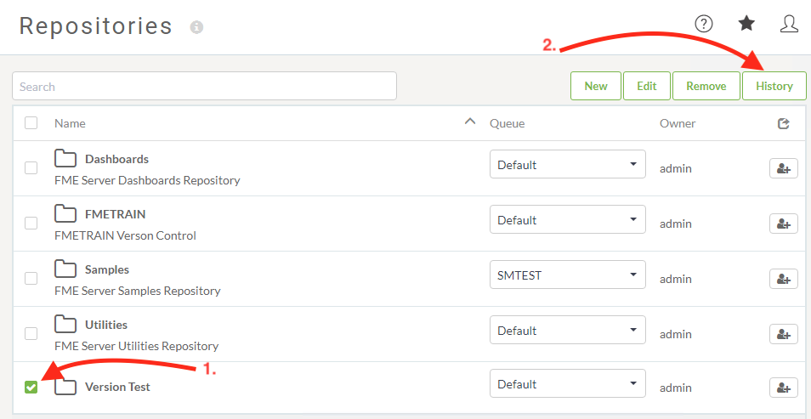Expand the Samples queue dropdown showing SMTEST
Viewport: 811px width, 419px height.
567,275
